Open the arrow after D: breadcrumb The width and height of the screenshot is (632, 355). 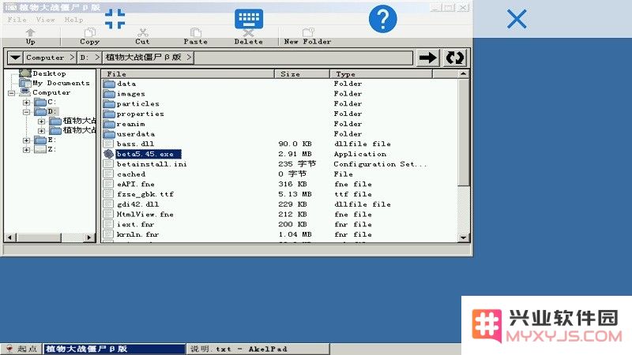[x=97, y=58]
